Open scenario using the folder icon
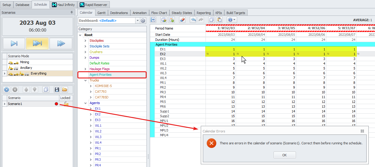This screenshot has width=375, height=167. click(64, 89)
